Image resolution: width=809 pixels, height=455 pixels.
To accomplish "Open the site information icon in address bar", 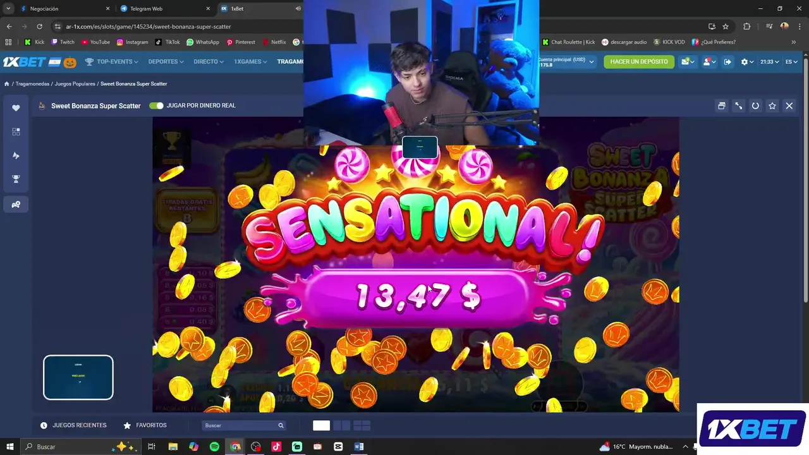I will tap(58, 27).
